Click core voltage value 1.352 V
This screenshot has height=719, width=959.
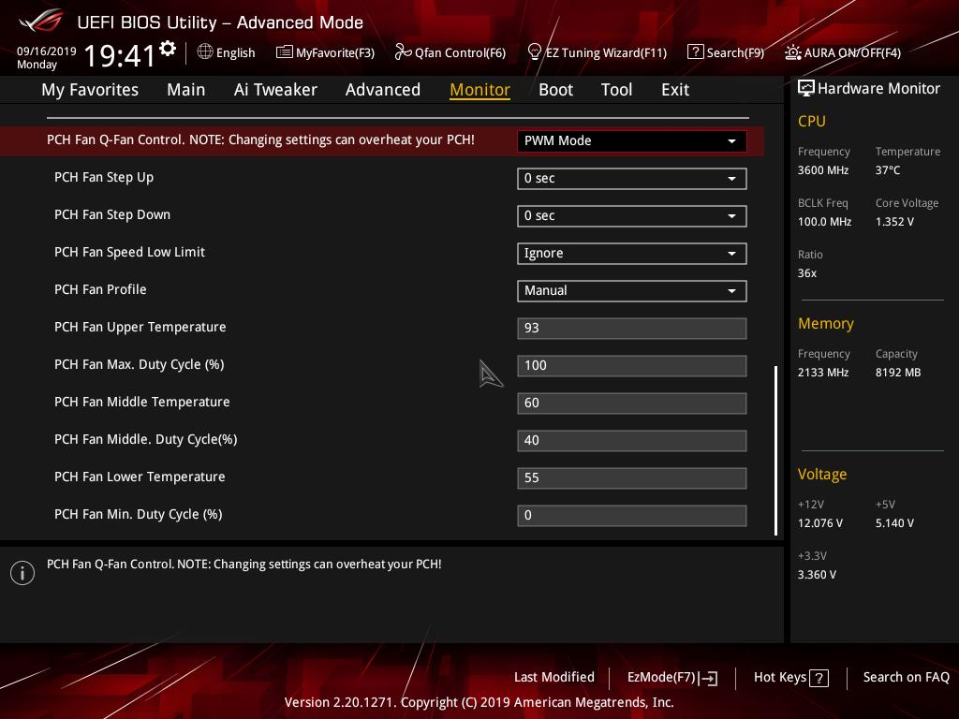(894, 221)
